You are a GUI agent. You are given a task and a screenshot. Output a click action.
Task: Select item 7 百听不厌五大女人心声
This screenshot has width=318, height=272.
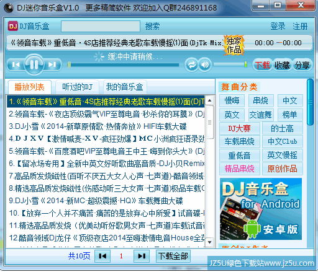point(106,176)
